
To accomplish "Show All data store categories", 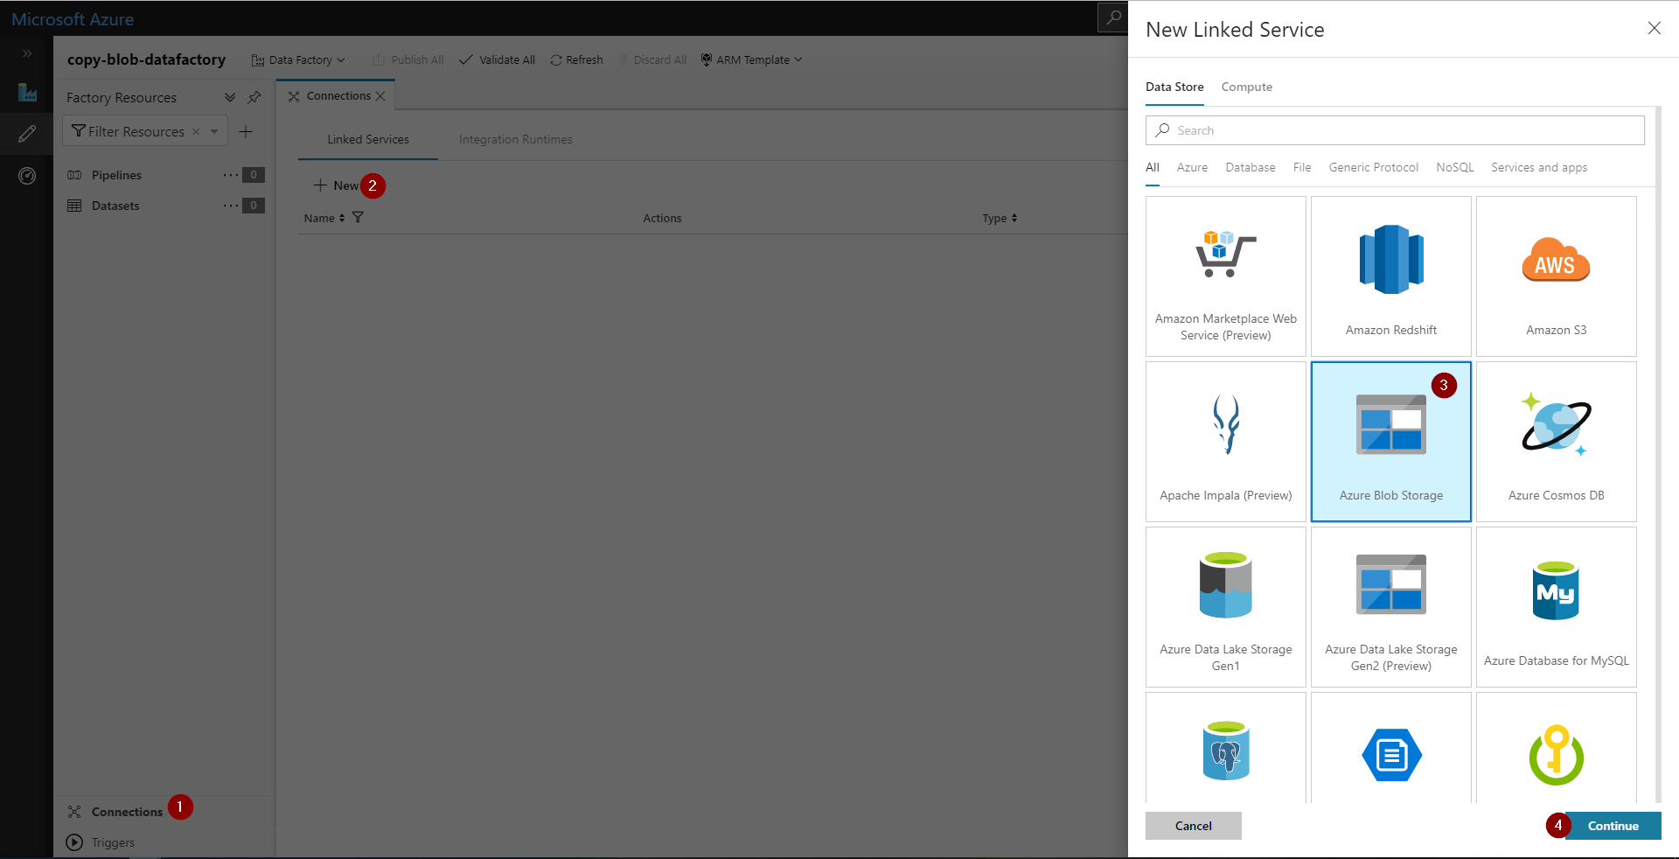I will click(1153, 167).
